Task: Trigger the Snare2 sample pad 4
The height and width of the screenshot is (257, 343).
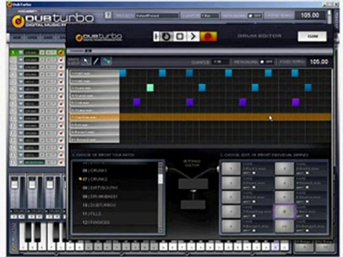Action: click(x=284, y=183)
